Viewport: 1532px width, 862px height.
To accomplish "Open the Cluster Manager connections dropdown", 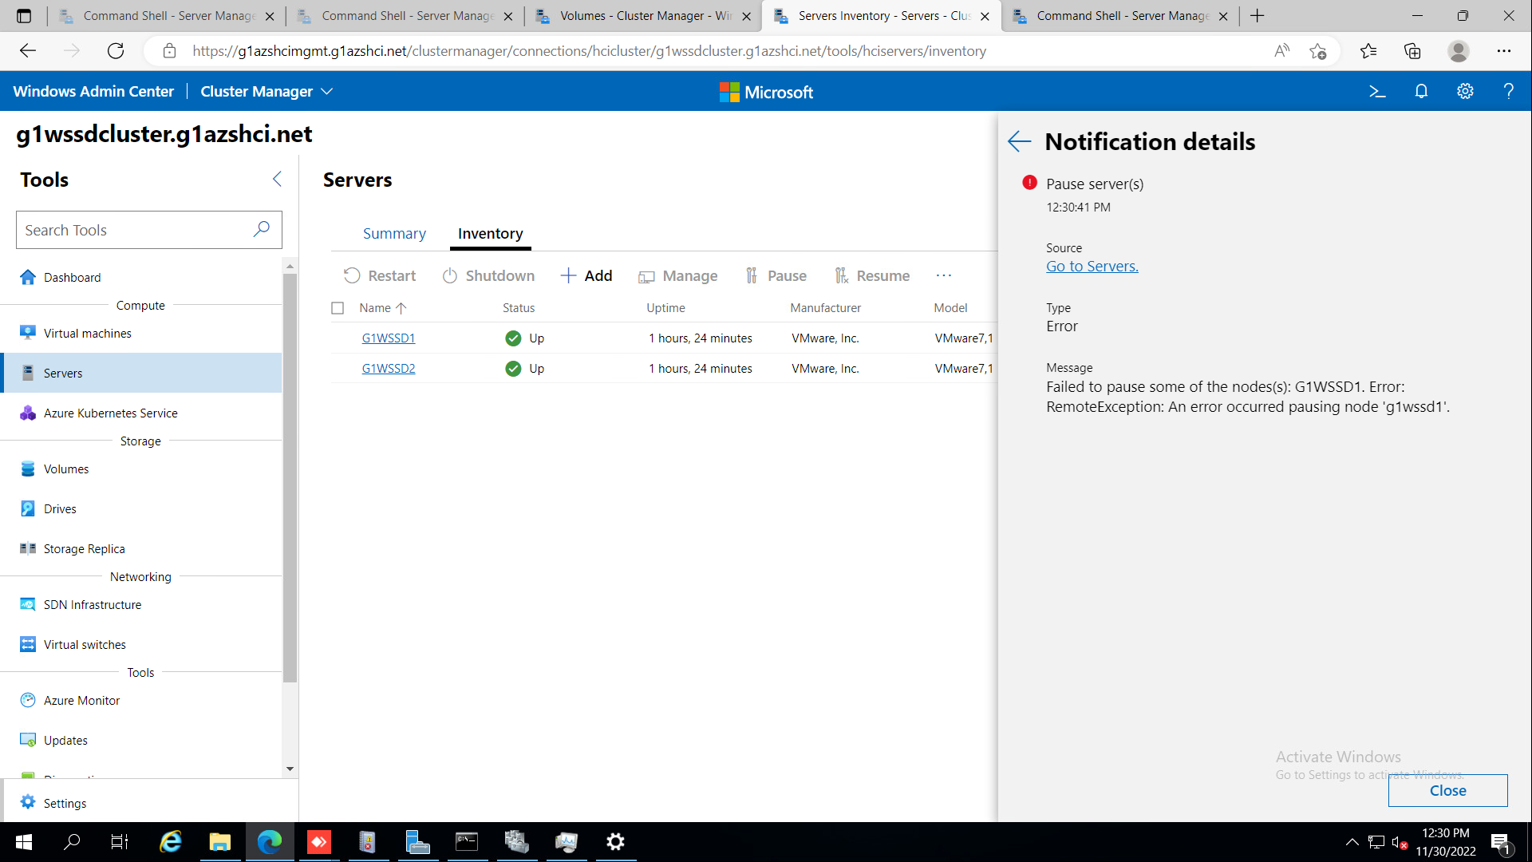I will pyautogui.click(x=327, y=91).
